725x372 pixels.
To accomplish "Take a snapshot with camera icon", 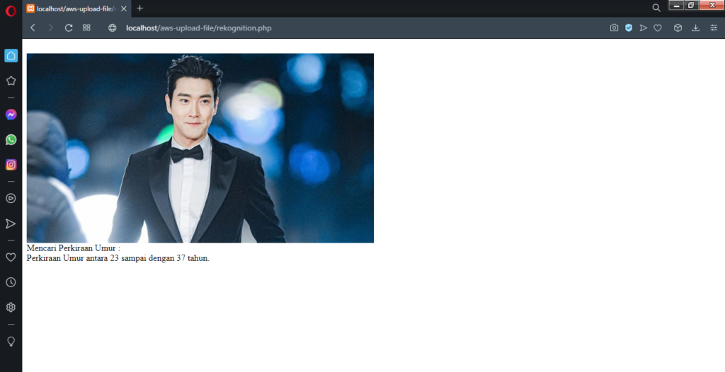I will point(614,28).
